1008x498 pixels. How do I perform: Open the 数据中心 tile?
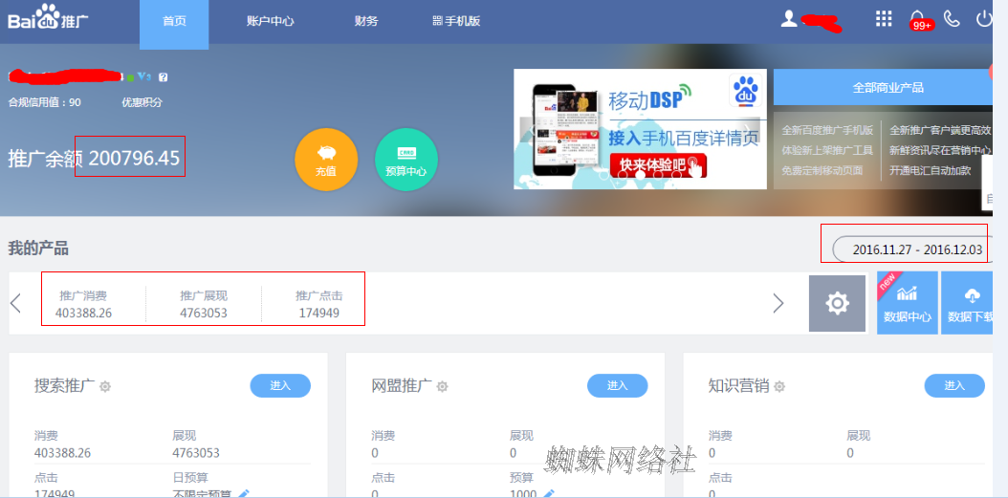(x=907, y=303)
